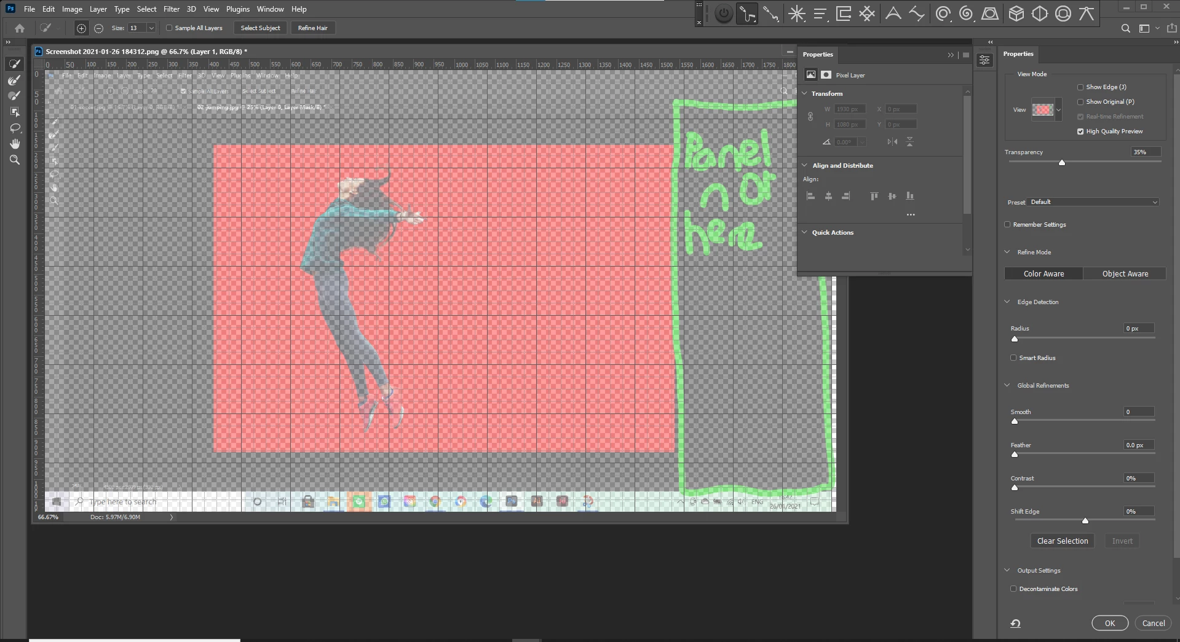Click the Home icon in options bar
1180x642 pixels.
pyautogui.click(x=20, y=28)
